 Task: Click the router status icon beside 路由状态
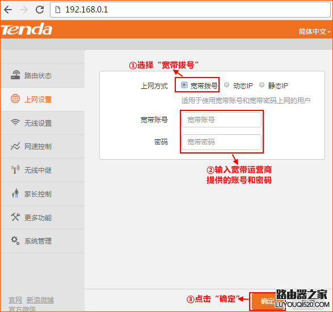[x=15, y=75]
